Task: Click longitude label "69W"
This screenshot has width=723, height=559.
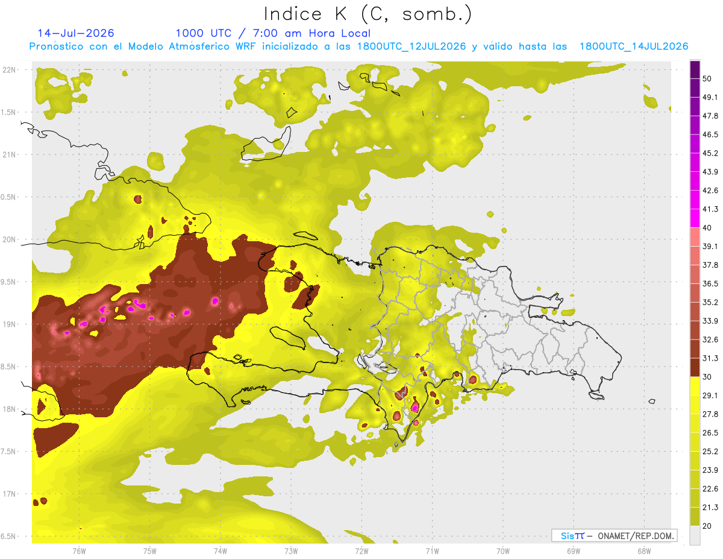Action: point(573,551)
